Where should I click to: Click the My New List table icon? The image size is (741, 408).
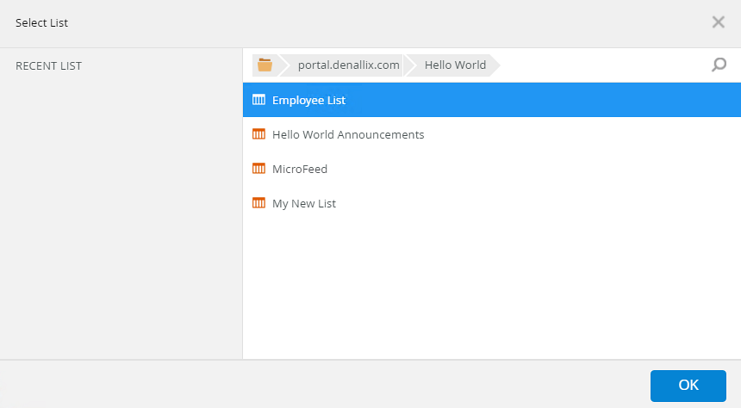tap(258, 203)
